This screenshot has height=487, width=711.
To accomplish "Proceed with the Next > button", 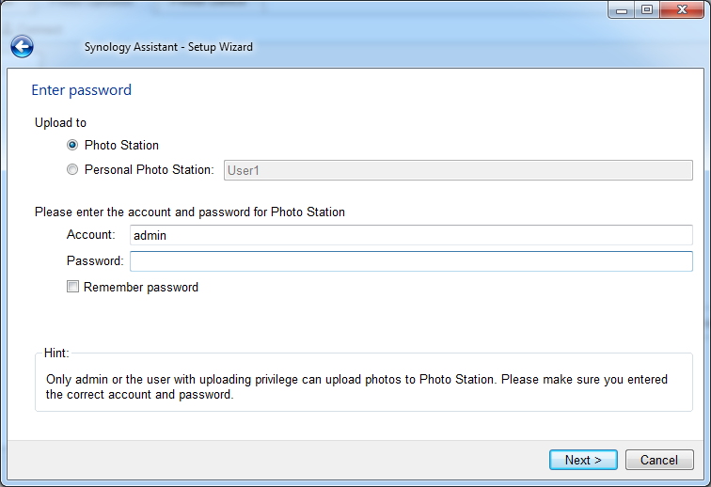I will pyautogui.click(x=583, y=460).
